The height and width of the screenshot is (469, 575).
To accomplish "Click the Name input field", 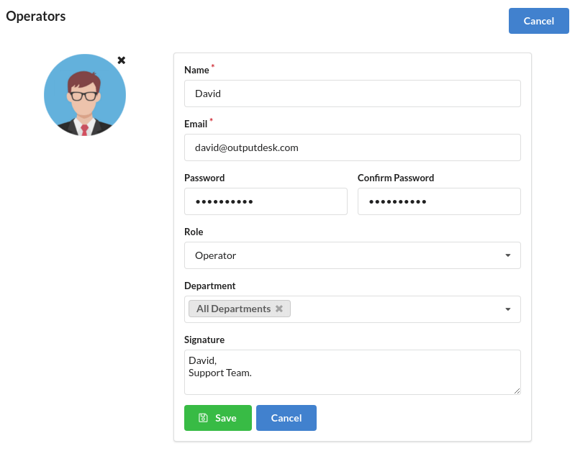I will click(x=353, y=94).
